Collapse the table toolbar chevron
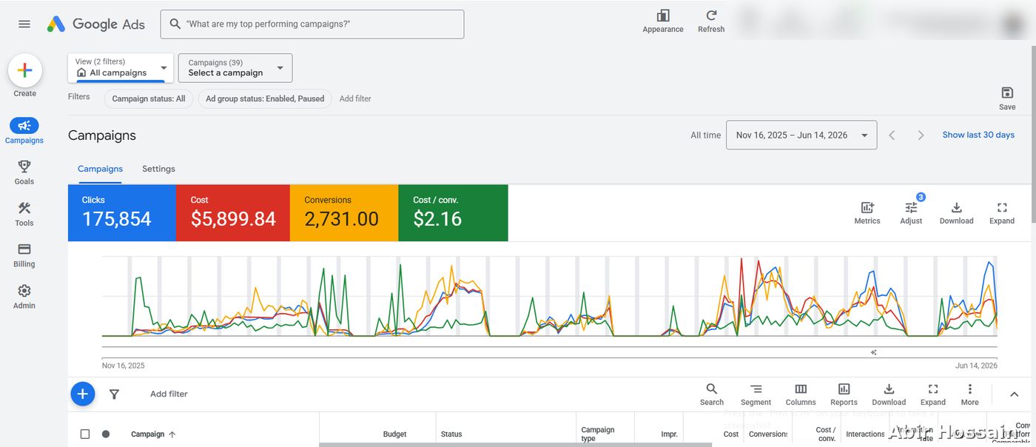Screen dimensions: 1036x447 1015,394
